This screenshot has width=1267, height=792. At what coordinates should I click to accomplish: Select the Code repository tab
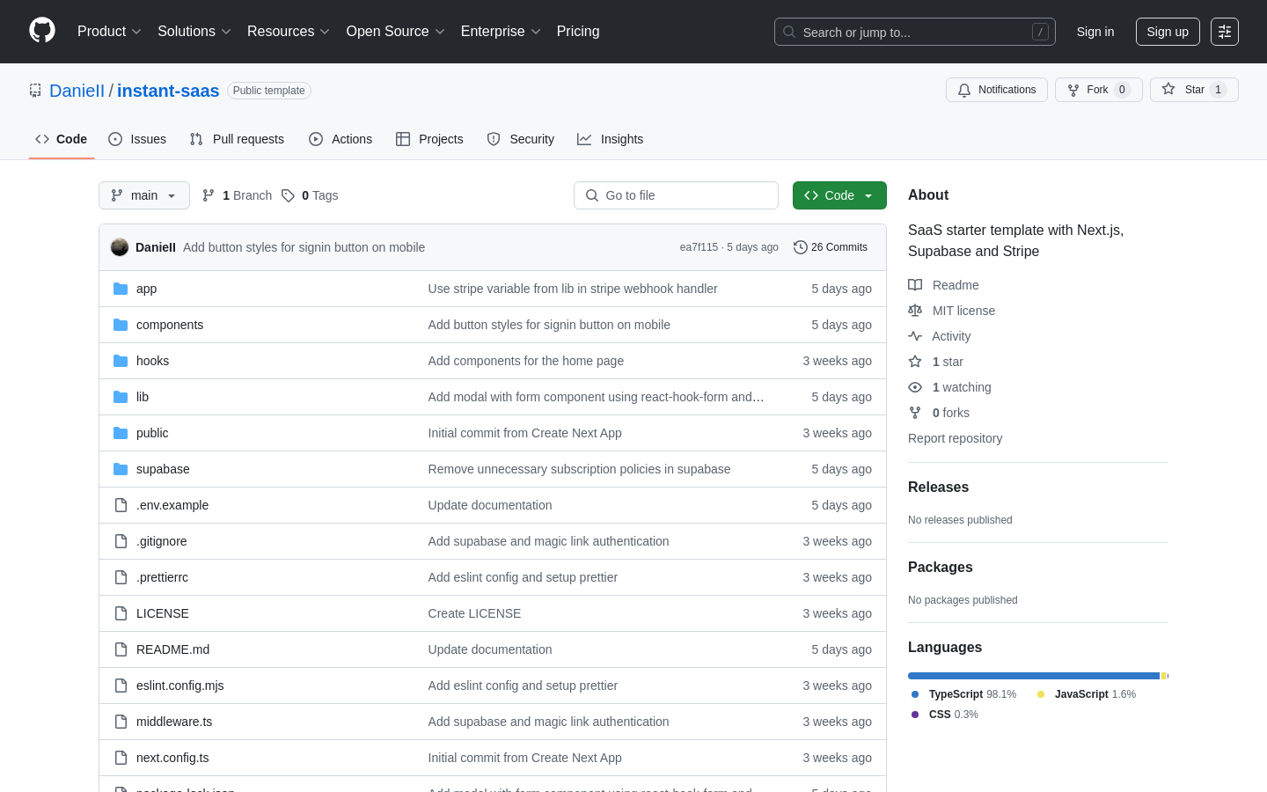[x=62, y=139]
